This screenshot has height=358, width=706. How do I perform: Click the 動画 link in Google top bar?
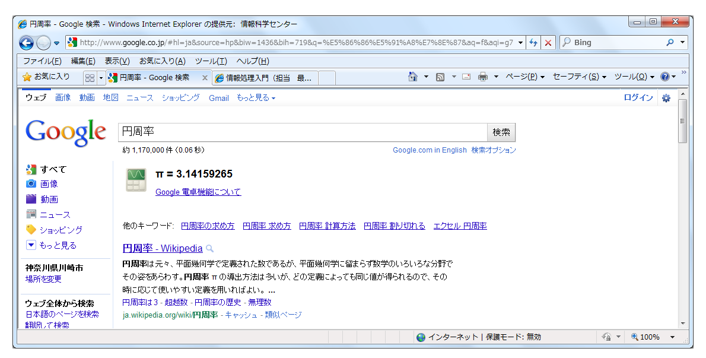click(x=87, y=98)
